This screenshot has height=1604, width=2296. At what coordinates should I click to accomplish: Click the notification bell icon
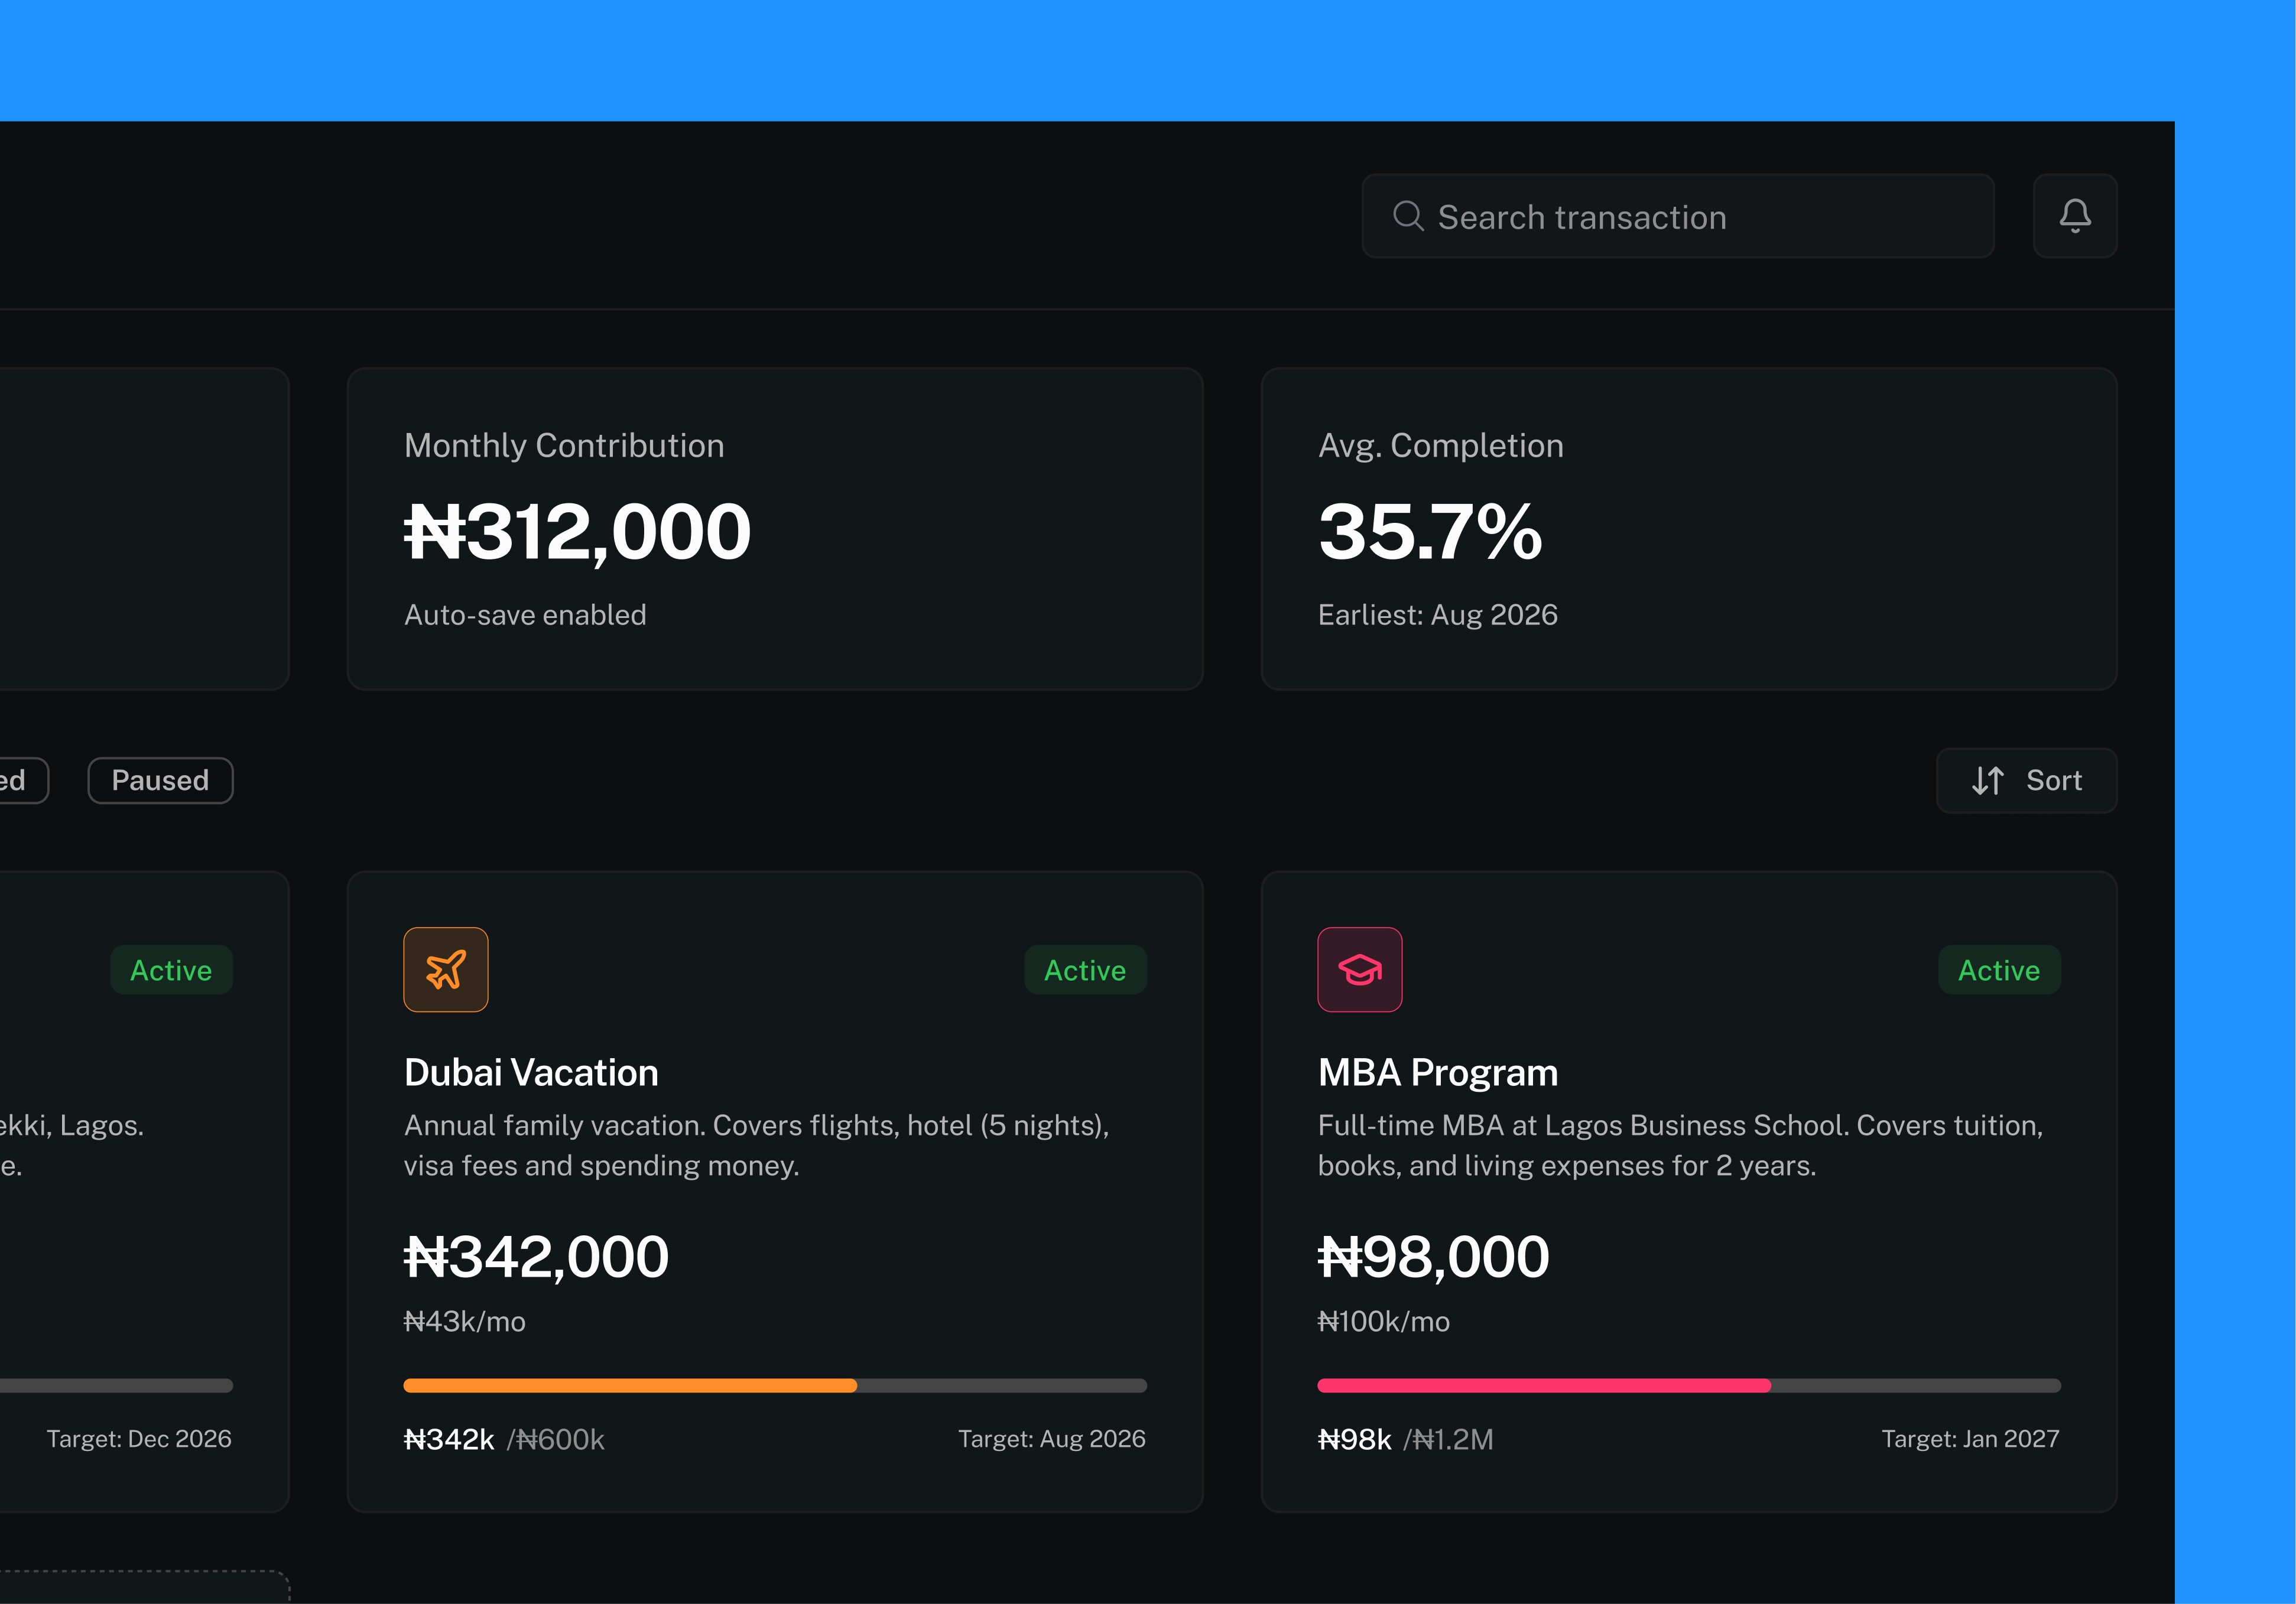pos(2074,216)
